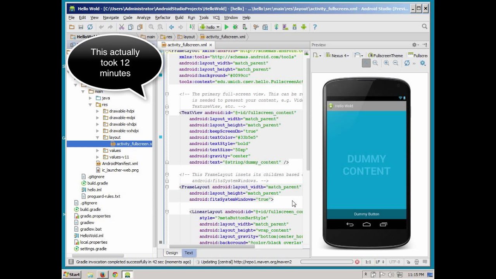Click the Undo arrow icon
Screen dimensions: 496x279
tap(101, 27)
